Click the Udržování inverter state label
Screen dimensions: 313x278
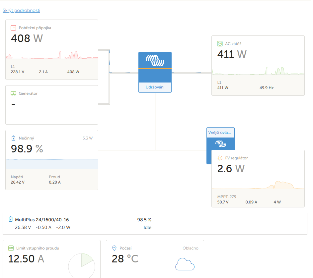155,87
